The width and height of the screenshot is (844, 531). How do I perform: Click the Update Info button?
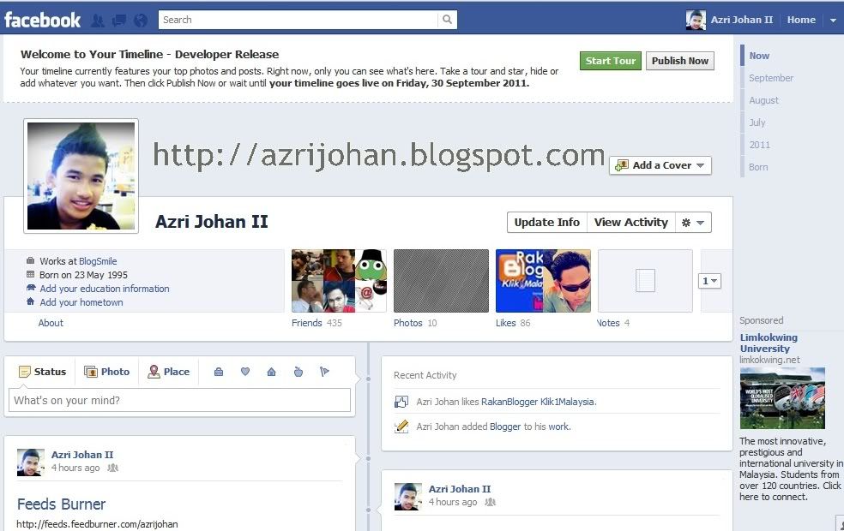pos(547,223)
